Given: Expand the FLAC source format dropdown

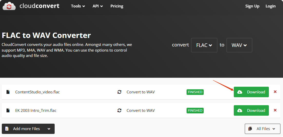Looking at the screenshot, I should click(x=204, y=45).
